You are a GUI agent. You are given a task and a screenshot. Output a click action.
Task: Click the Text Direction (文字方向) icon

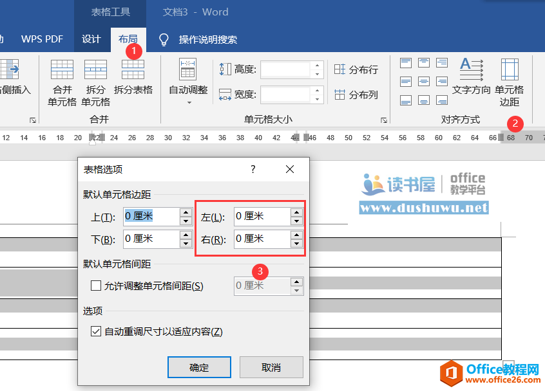point(472,68)
